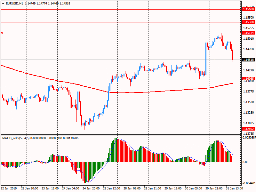The width and height of the screenshot is (256, 192).
Task: Select the 28 Jan 05:00 time label
Action: coord(132,188)
